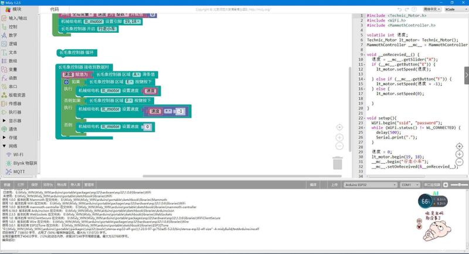Open the 文本 block category
Screen dimensions: 469x254
pyautogui.click(x=13, y=53)
